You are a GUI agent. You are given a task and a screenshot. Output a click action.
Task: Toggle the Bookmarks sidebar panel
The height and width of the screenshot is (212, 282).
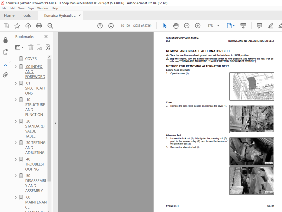coord(5,63)
